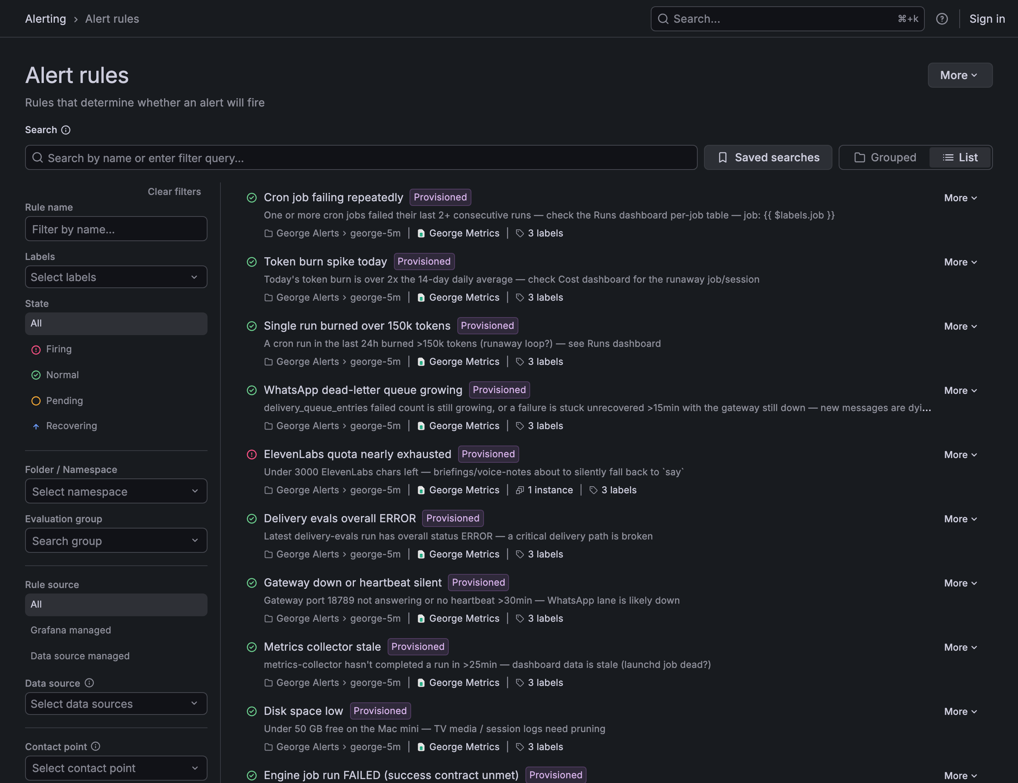Image resolution: width=1018 pixels, height=783 pixels.
Task: Select the Normal state filter
Action: 116,375
